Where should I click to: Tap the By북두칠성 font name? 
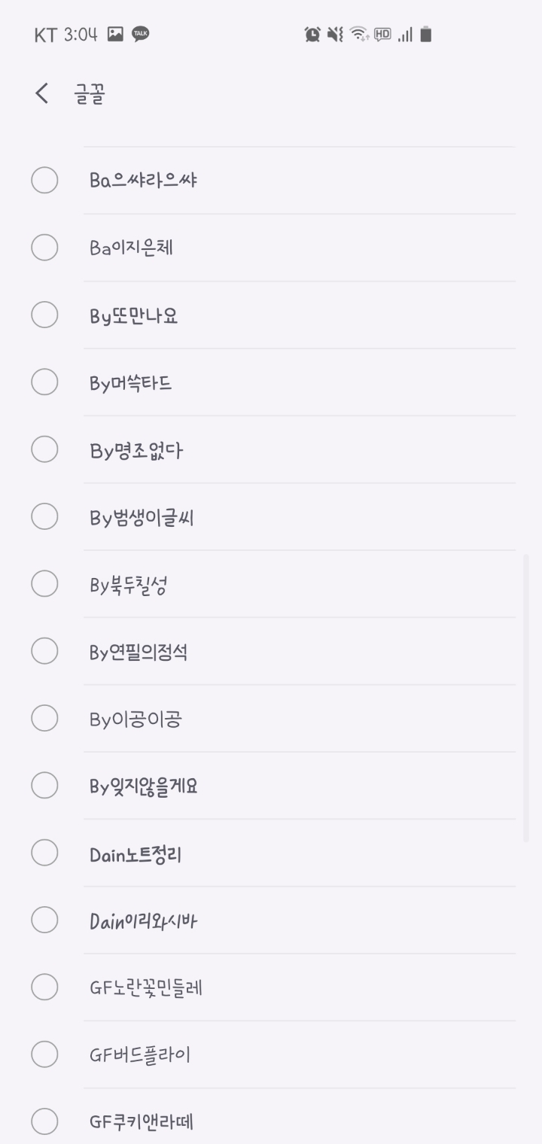(x=128, y=585)
